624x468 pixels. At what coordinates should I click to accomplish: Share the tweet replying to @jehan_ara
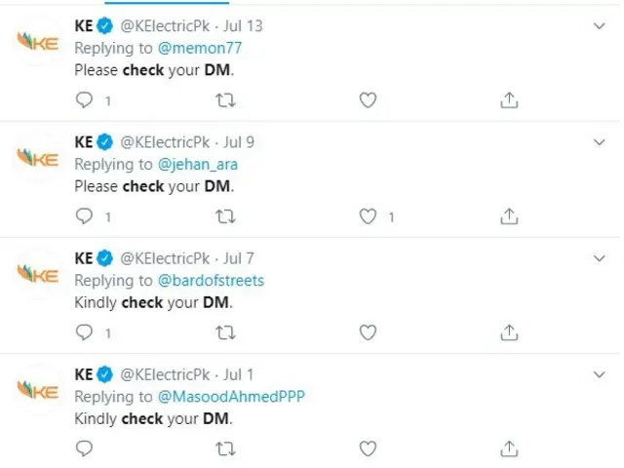pyautogui.click(x=508, y=216)
